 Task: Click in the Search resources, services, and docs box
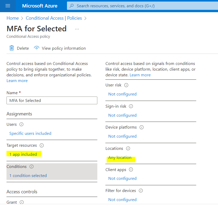click(142, 6)
